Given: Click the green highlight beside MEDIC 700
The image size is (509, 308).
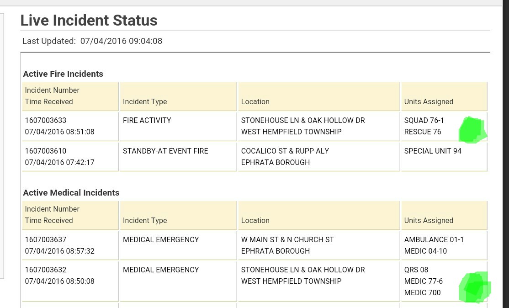Looking at the screenshot, I should [x=474, y=287].
